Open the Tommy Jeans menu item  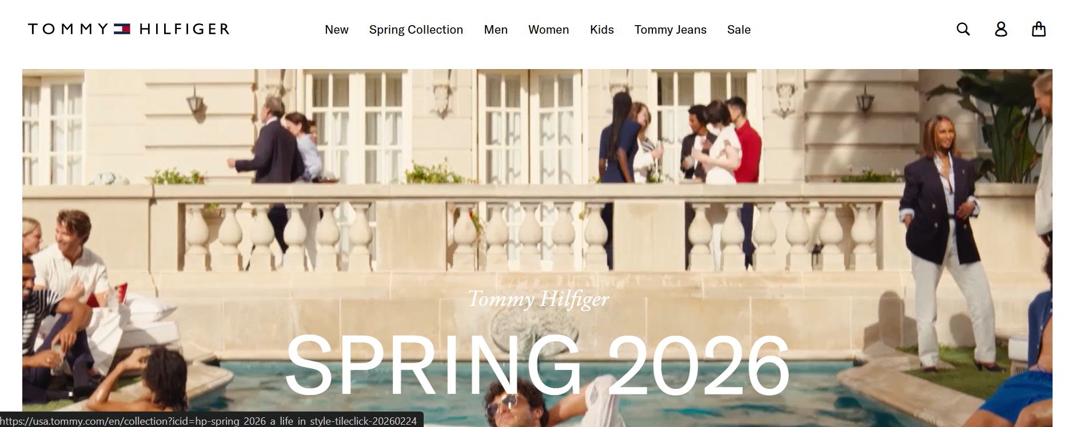coord(671,30)
